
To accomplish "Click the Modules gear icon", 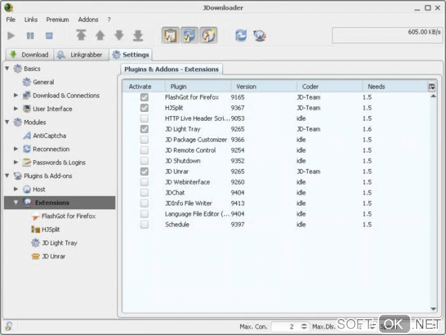I will [x=17, y=122].
